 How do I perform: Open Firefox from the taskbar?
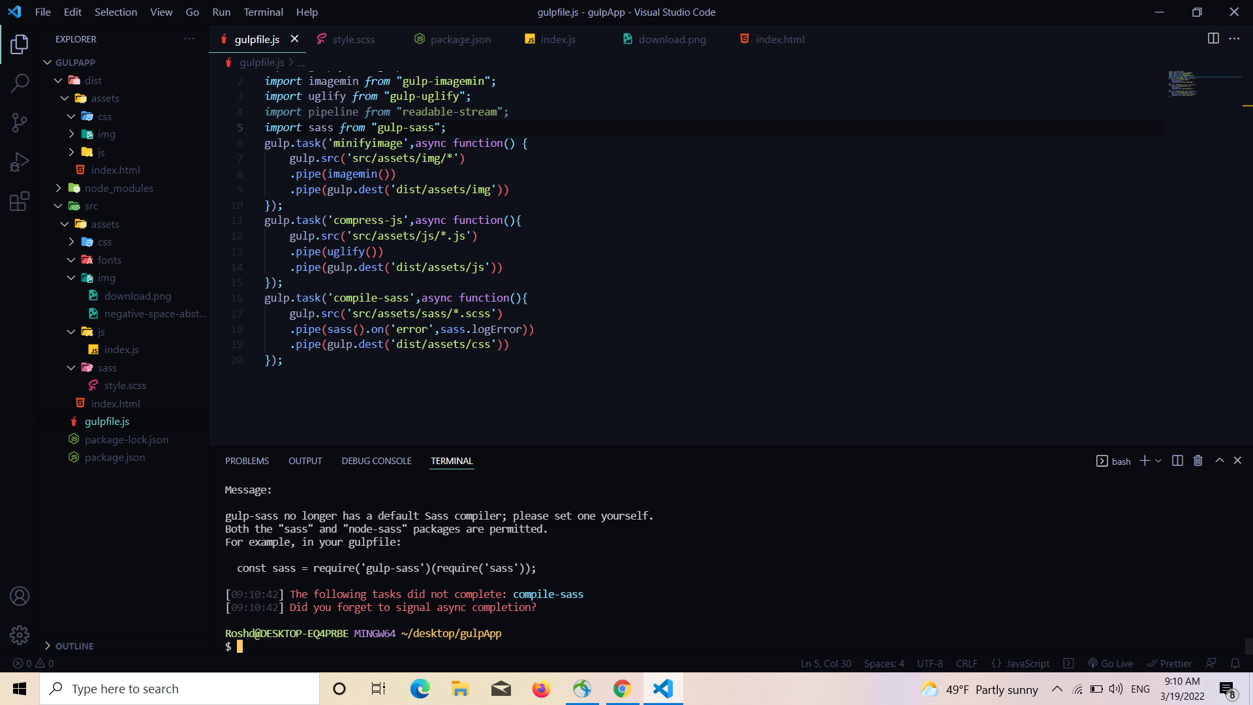(541, 689)
